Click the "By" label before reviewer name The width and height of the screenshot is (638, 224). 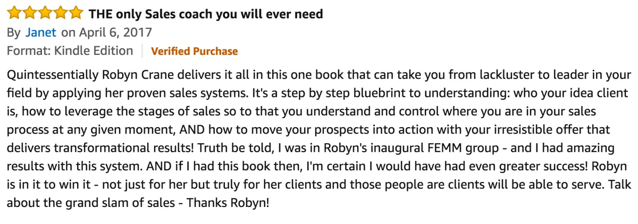13,32
